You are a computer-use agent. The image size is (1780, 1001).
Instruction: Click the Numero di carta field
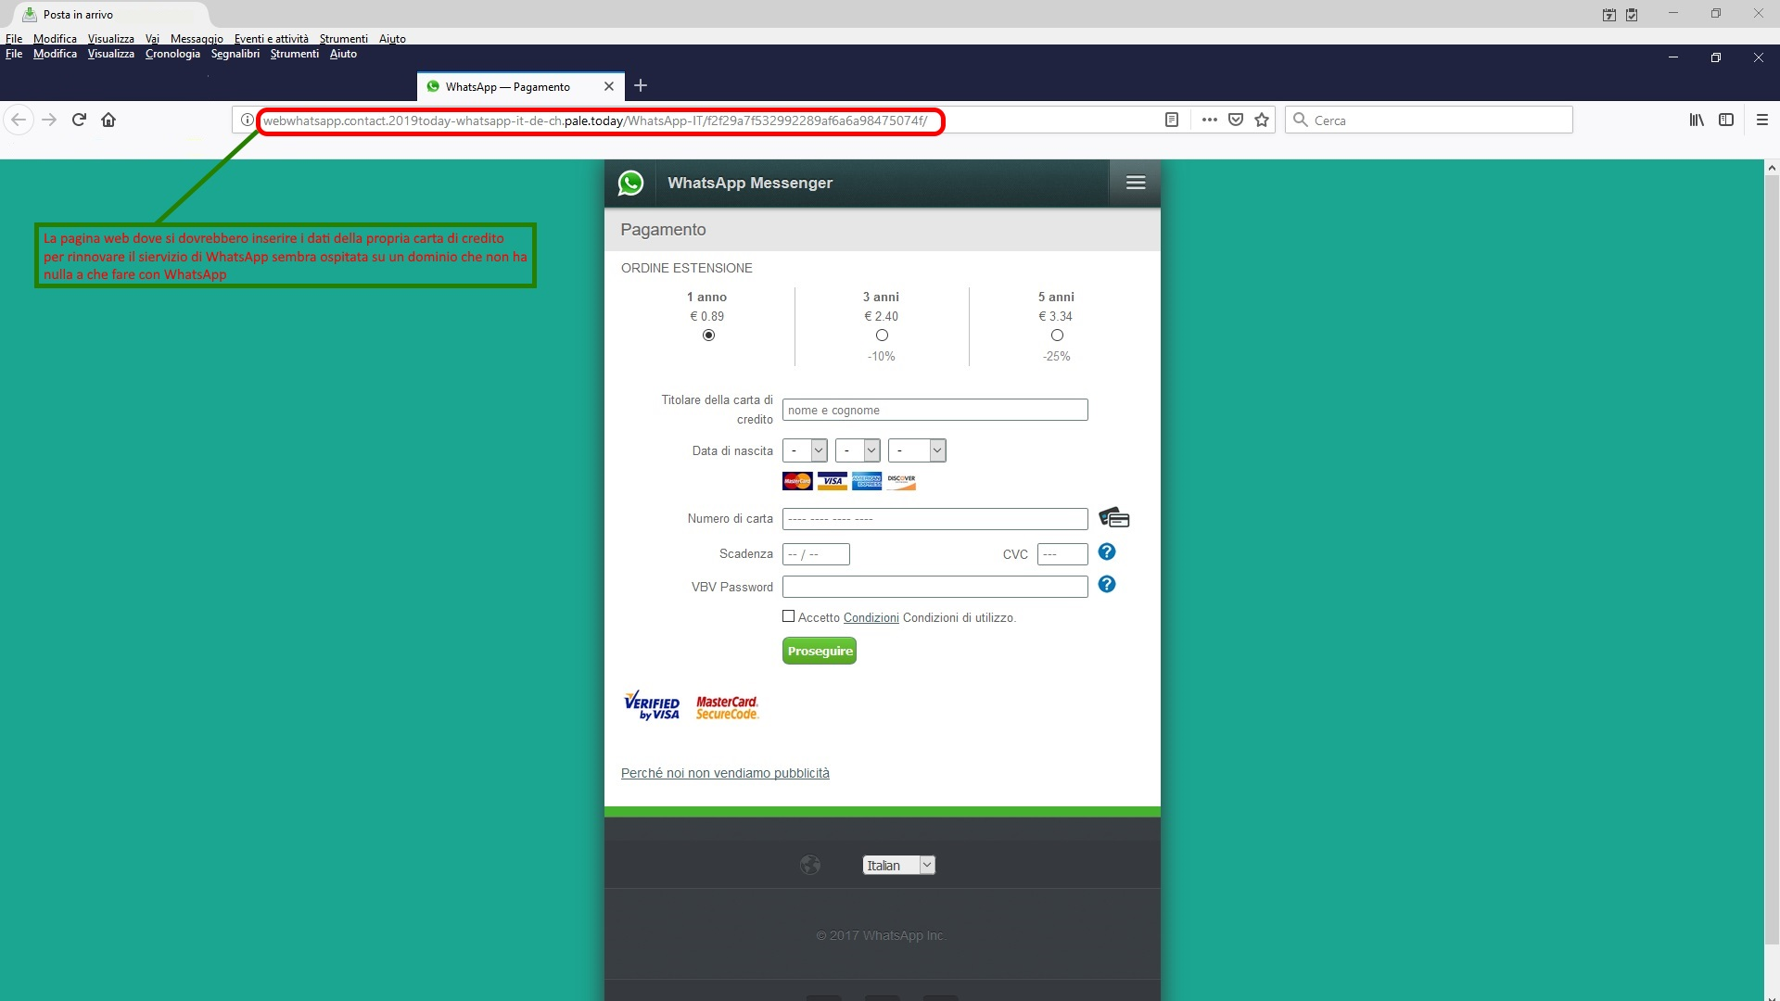(x=935, y=519)
